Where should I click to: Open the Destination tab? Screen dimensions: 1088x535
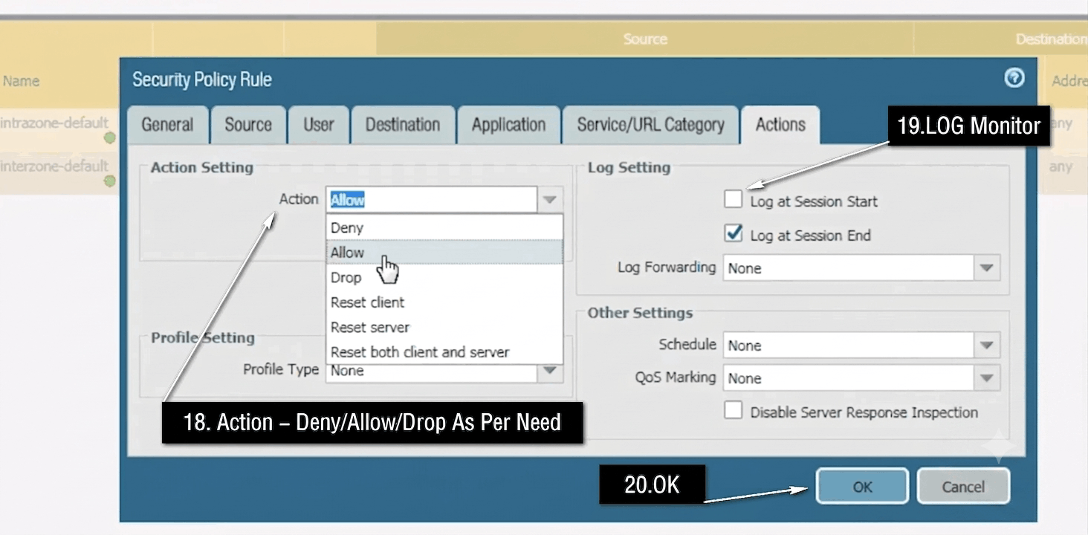pyautogui.click(x=402, y=125)
